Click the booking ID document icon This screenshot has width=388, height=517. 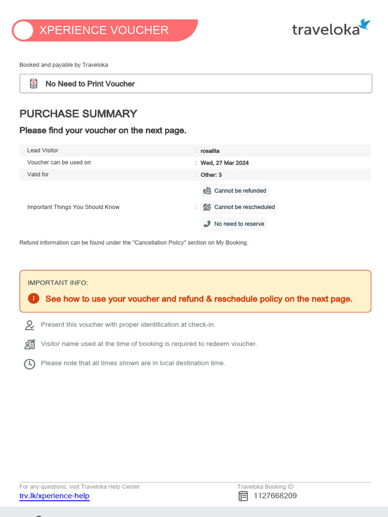coord(243,496)
